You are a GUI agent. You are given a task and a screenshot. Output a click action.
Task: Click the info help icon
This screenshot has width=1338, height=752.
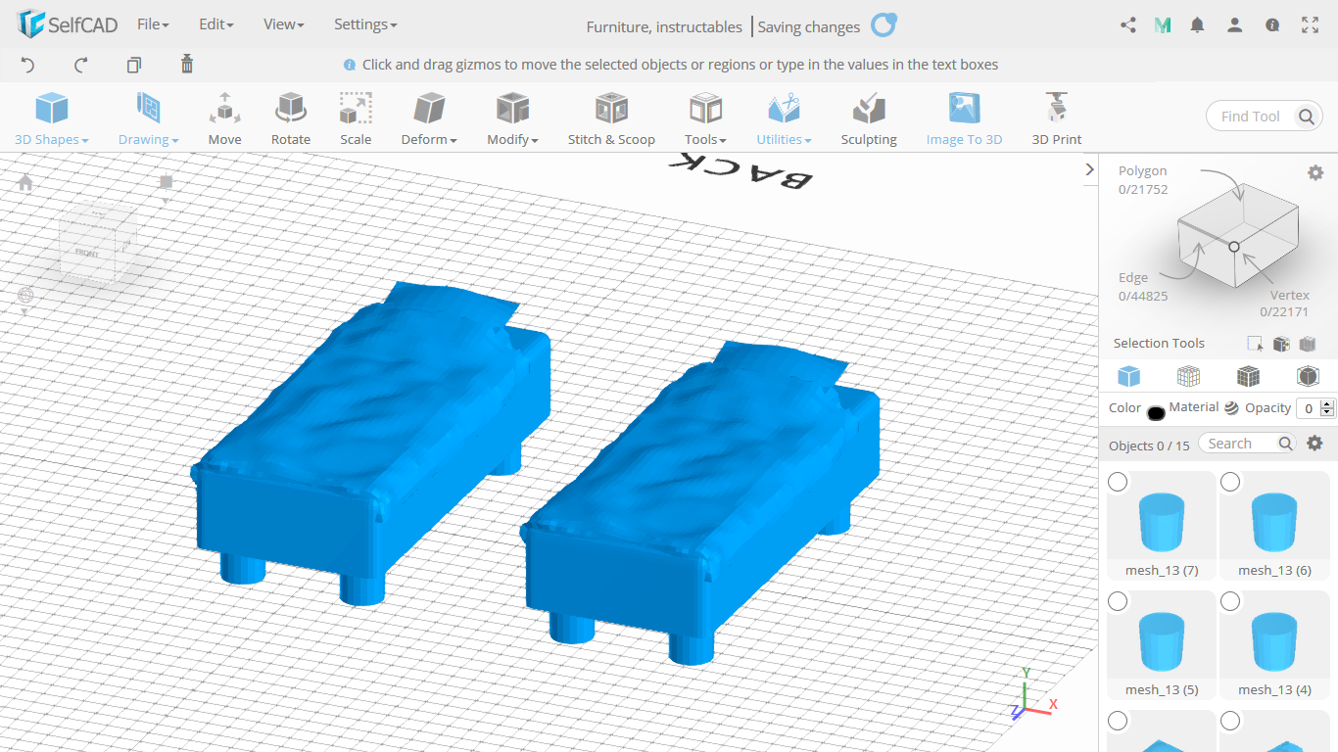click(1272, 25)
